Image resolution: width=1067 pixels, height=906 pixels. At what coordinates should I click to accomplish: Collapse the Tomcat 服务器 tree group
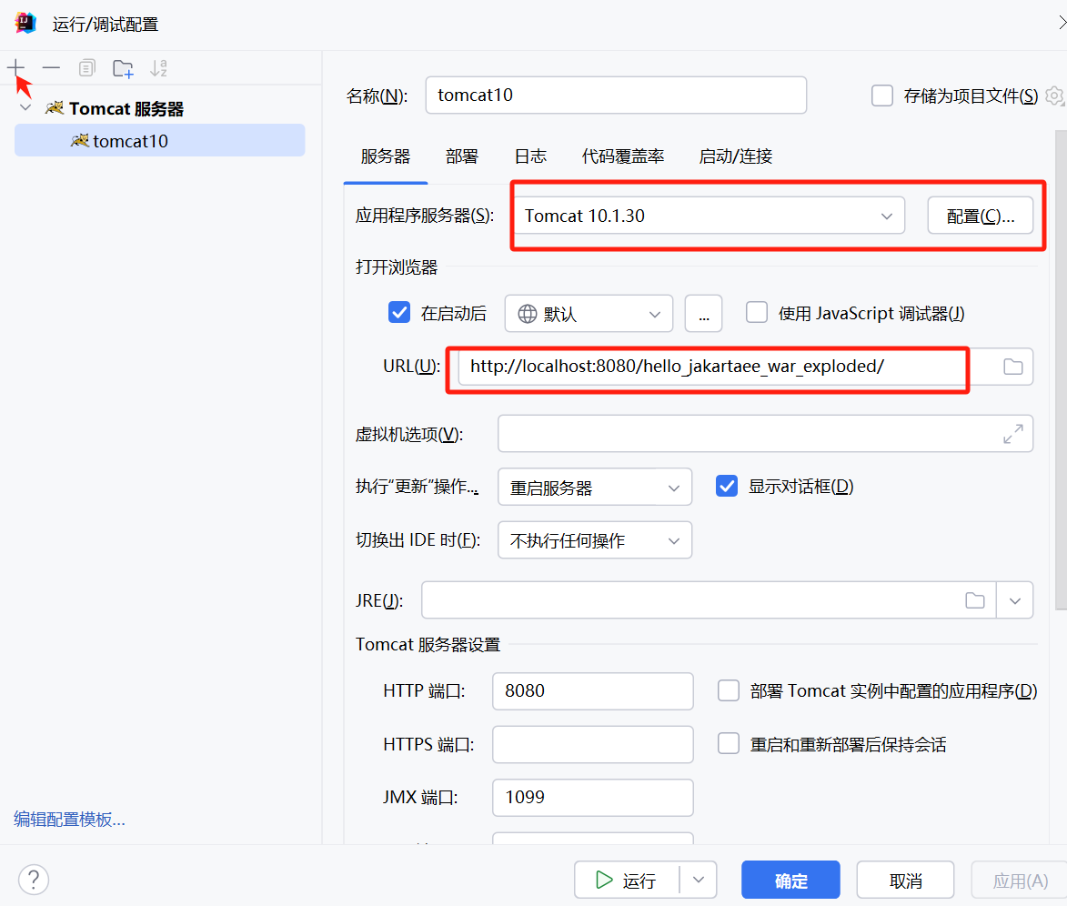tap(25, 107)
